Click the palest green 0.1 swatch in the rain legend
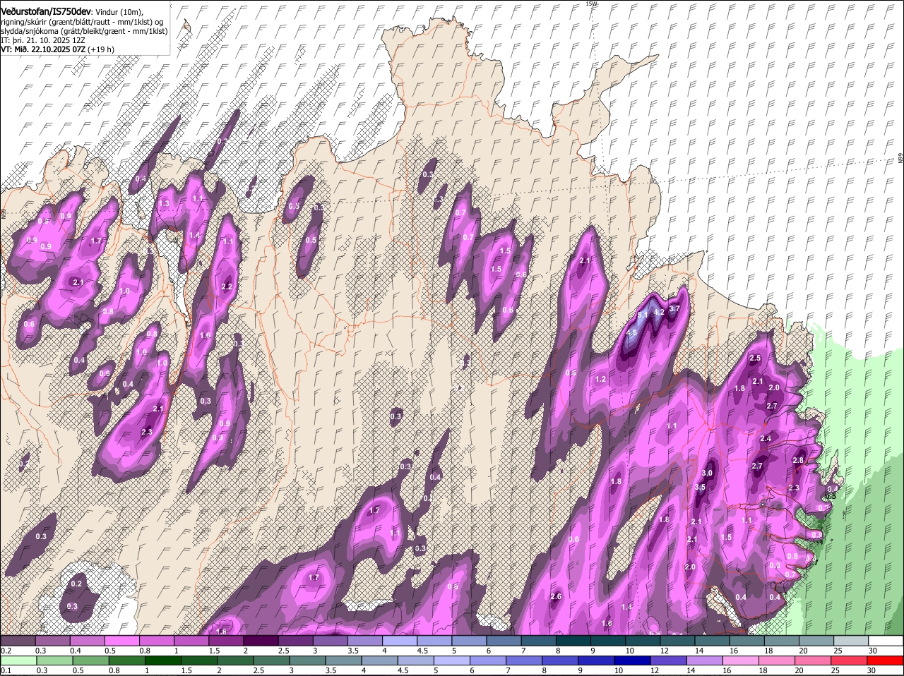Viewport: 904px width, 676px height. [x=18, y=660]
